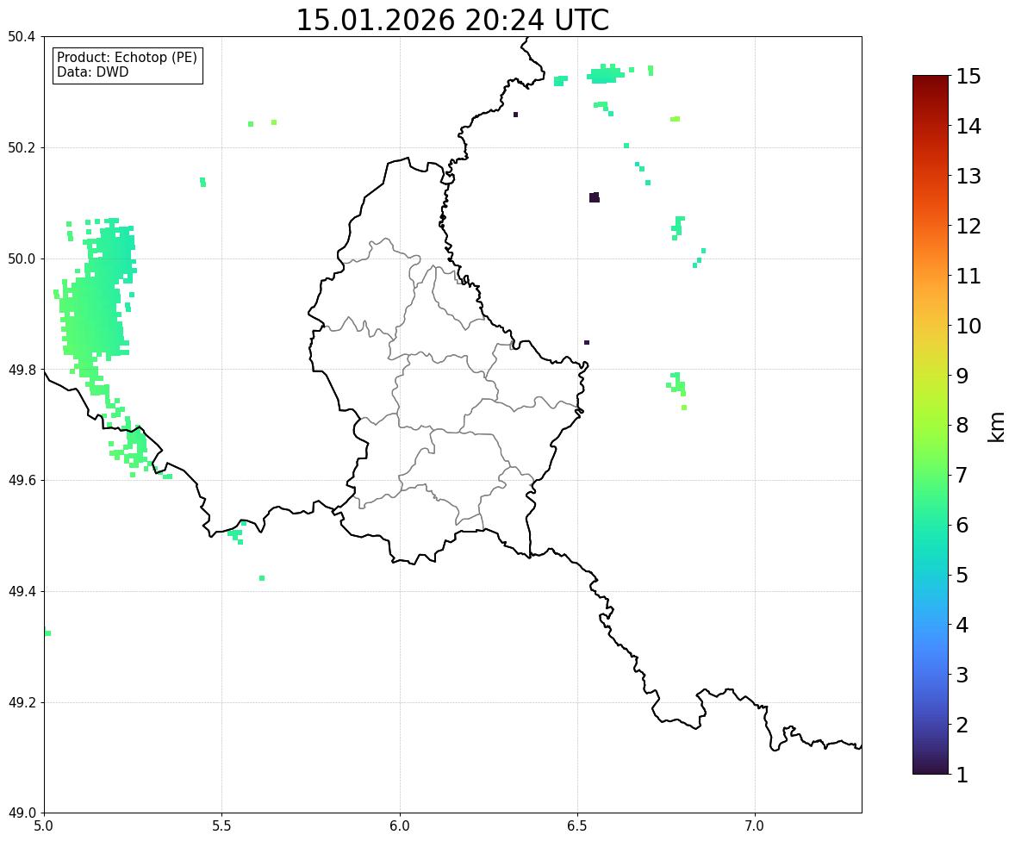Click longitude axis label 6.0
The height and width of the screenshot is (841, 1015).
click(400, 826)
